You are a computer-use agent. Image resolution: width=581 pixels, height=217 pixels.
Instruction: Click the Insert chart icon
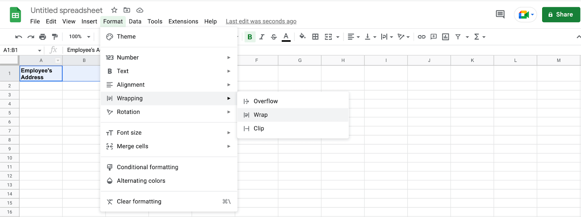446,37
